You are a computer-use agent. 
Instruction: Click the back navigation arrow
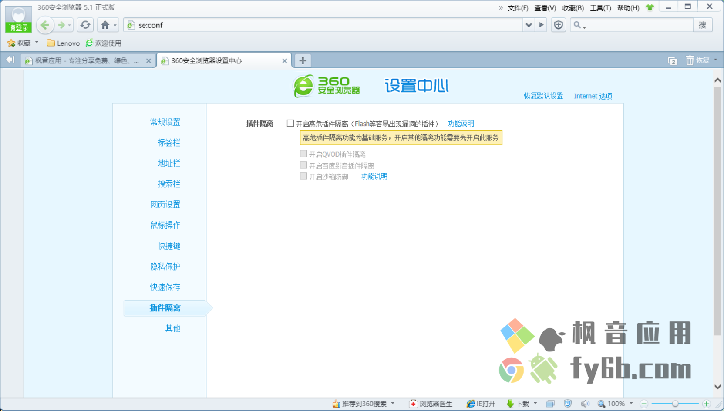(45, 25)
